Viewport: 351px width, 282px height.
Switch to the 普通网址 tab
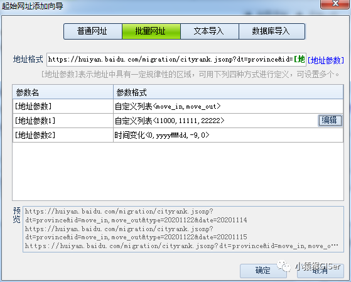(93, 31)
